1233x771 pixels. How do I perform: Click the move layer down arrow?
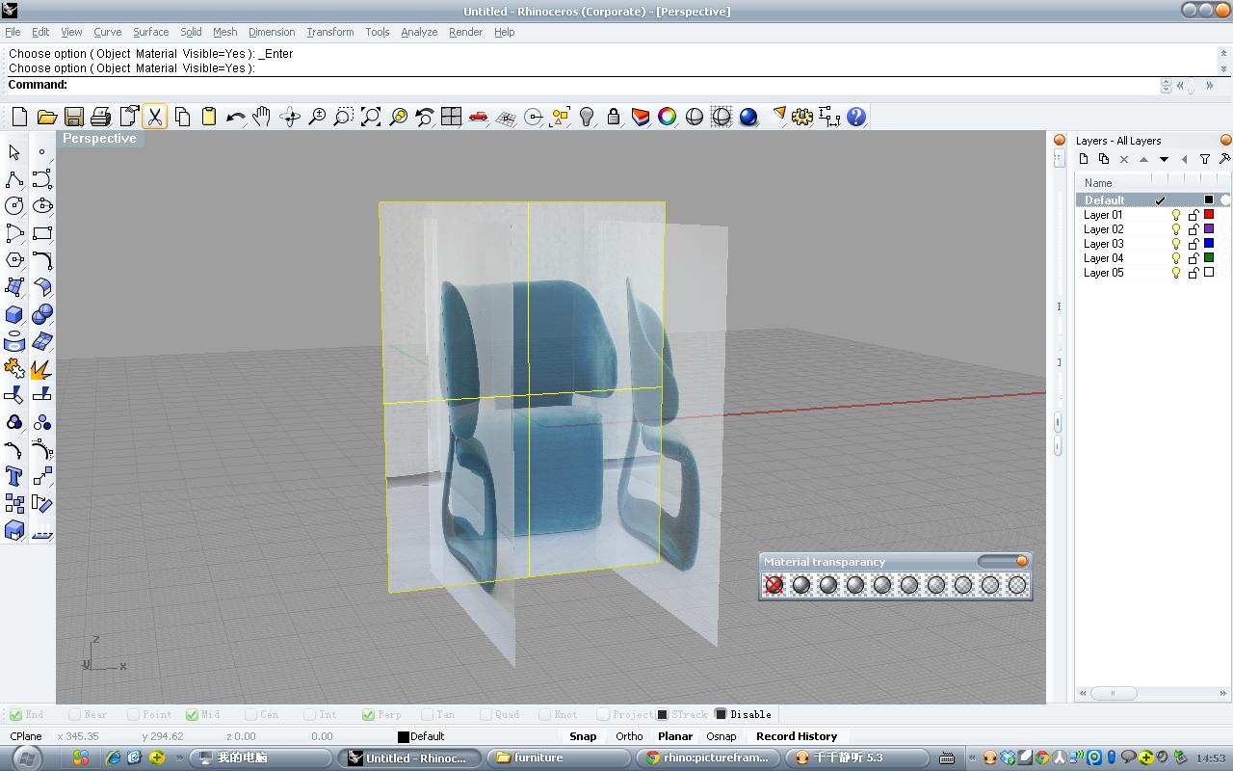1164,159
